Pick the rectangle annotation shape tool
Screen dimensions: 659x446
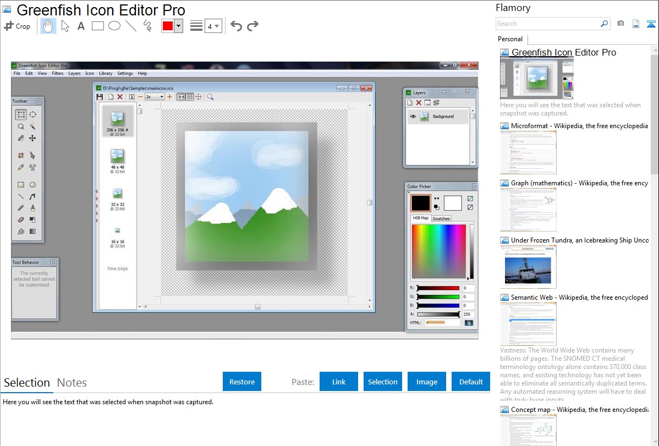tap(97, 26)
